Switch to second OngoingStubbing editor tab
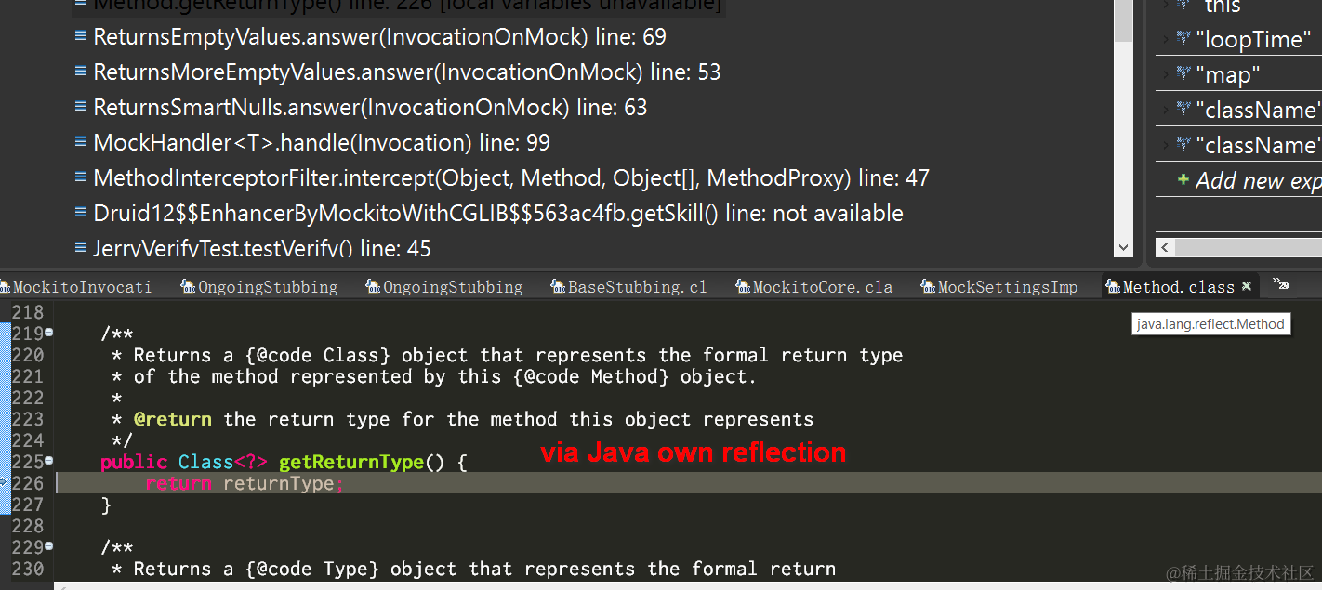The image size is (1322, 590). coord(444,287)
